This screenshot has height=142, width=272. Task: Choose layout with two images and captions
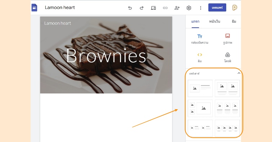[x=227, y=88]
